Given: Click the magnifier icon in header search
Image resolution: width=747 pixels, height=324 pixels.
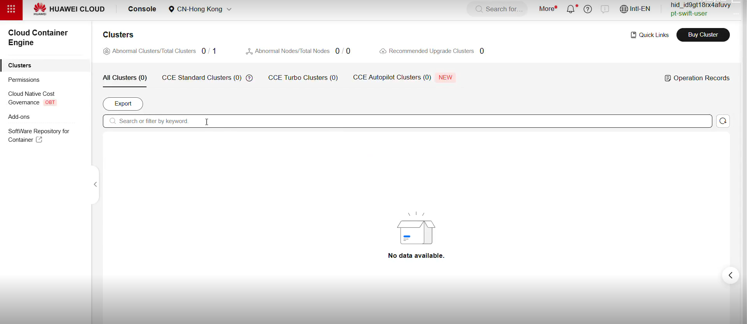Looking at the screenshot, I should coord(479,9).
